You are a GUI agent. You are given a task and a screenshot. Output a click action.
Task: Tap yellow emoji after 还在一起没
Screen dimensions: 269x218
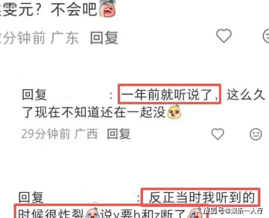(174, 112)
